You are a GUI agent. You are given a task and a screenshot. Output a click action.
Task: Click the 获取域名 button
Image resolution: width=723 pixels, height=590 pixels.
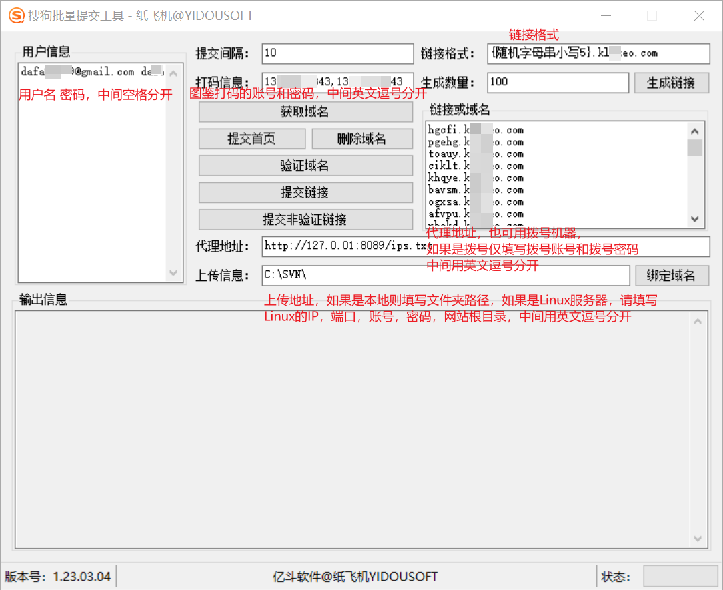click(x=305, y=112)
